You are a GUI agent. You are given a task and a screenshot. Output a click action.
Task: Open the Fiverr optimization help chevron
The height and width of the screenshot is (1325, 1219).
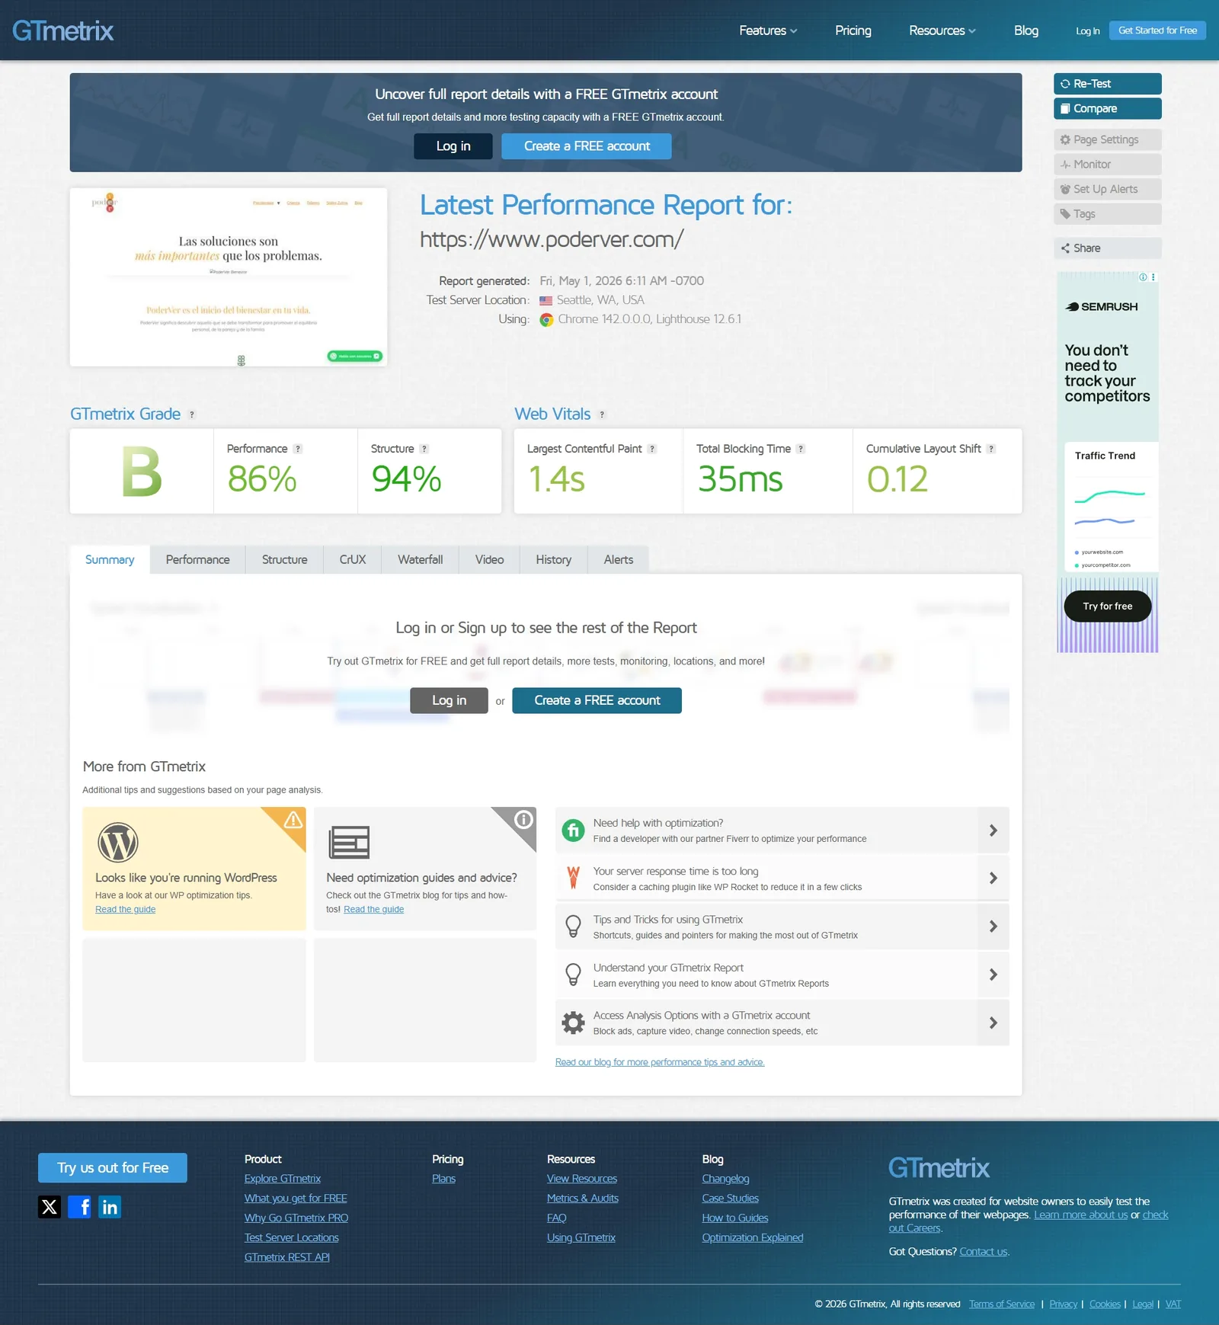[993, 831]
